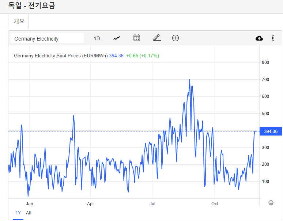Click the 500 price axis label
This screenshot has width=283, height=221.
[x=265, y=114]
